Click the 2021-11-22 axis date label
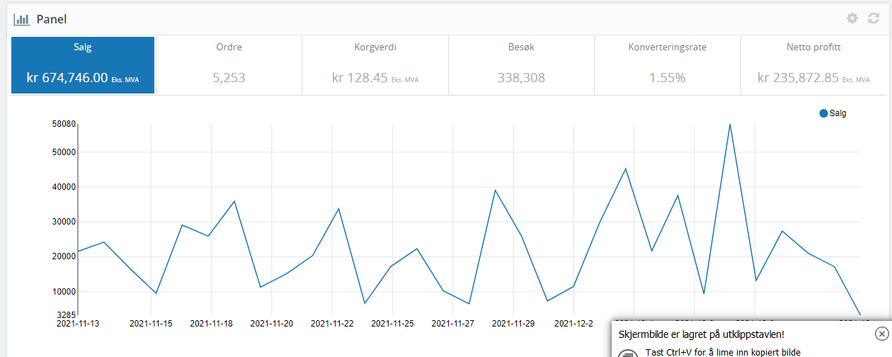892x357 pixels. [x=332, y=324]
